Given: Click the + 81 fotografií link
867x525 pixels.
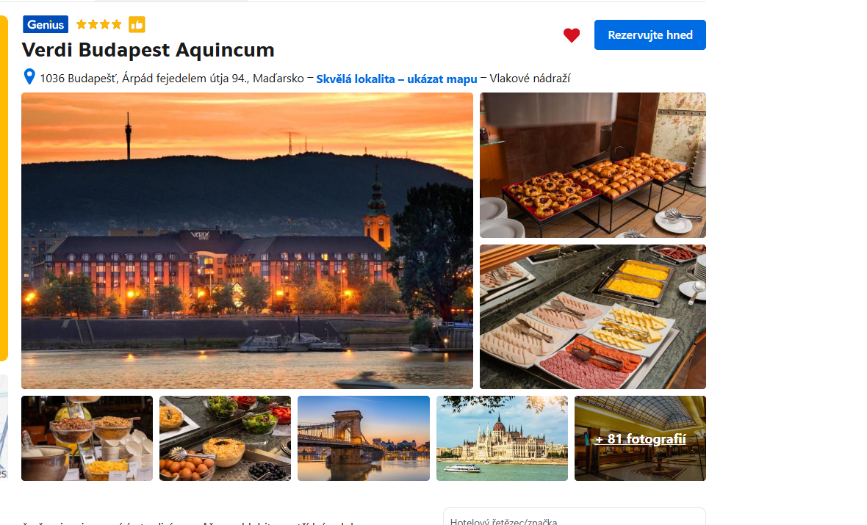Looking at the screenshot, I should click(x=640, y=439).
